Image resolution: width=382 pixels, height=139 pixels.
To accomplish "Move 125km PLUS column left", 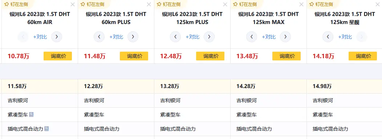I will 175,37.
